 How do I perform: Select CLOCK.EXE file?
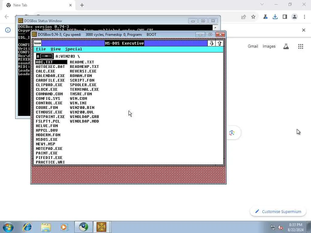[x=47, y=89]
